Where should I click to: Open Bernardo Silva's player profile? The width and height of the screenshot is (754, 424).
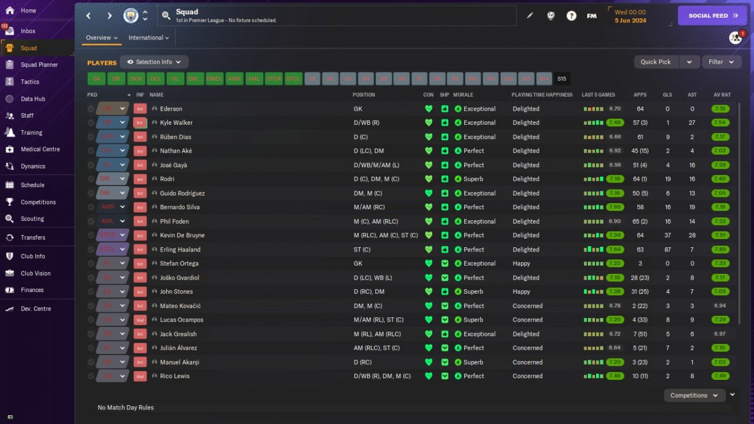[180, 207]
